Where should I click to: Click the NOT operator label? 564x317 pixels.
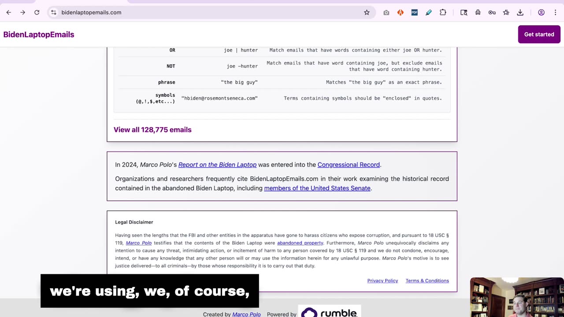[171, 66]
